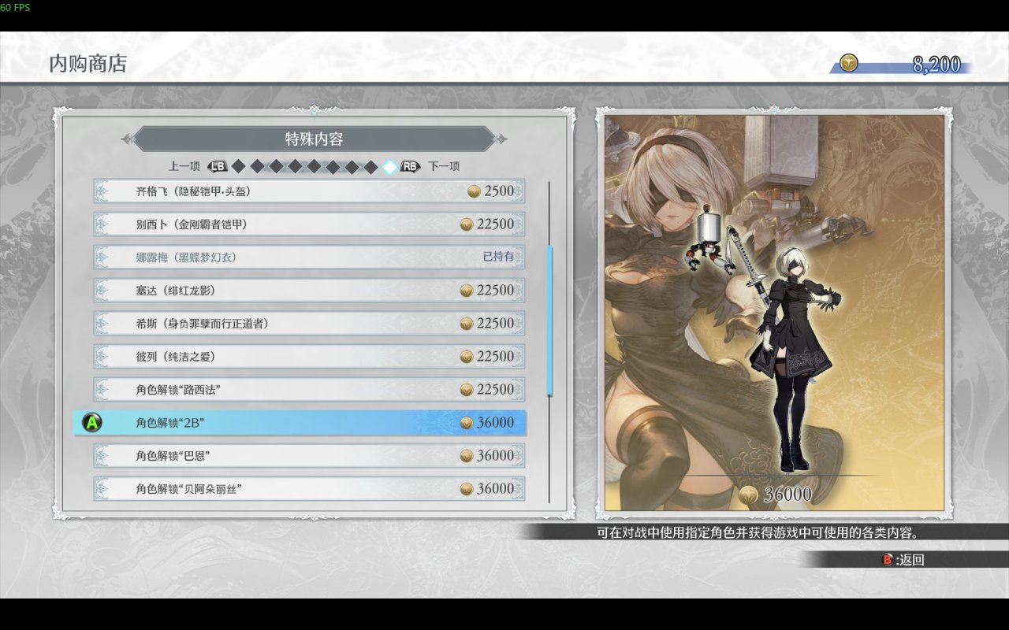Image resolution: width=1009 pixels, height=630 pixels.
Task: Click the coin icon in the 彼列 row
Action: [x=467, y=357]
